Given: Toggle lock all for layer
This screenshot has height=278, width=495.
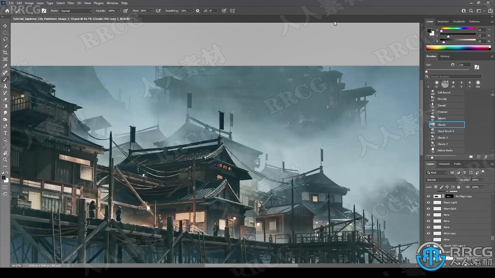Looking at the screenshot, I should pos(459,187).
